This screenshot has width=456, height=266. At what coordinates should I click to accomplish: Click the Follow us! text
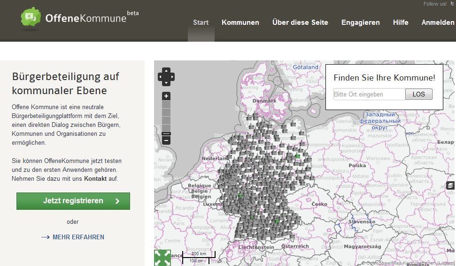click(x=435, y=4)
